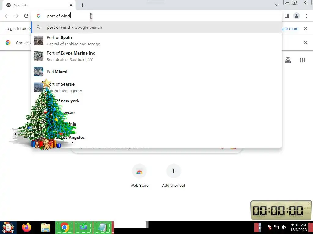
Task: Click the Chrome logo in the notification bar
Action: (8, 43)
